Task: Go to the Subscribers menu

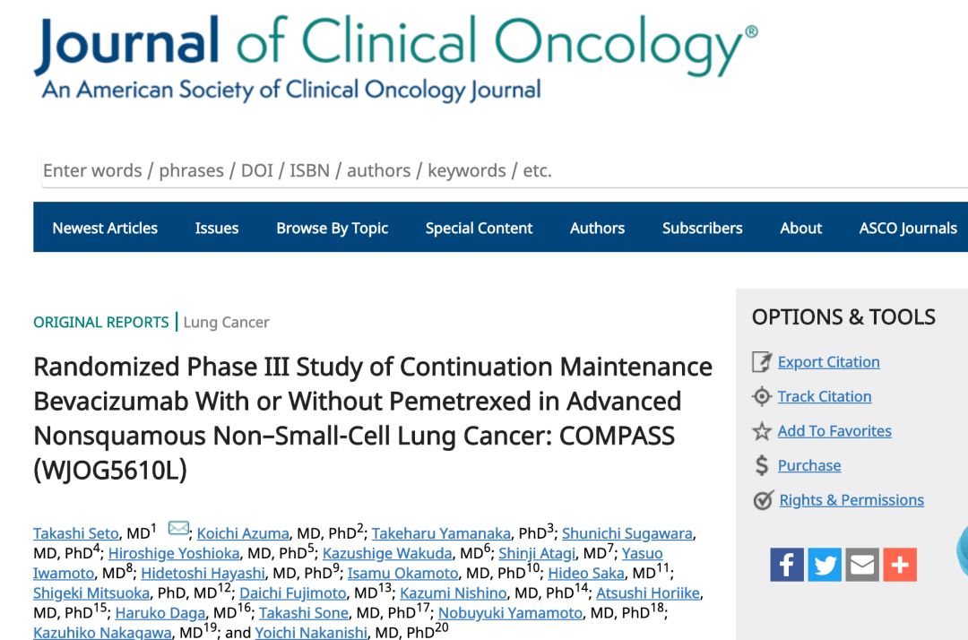Action: [x=702, y=228]
